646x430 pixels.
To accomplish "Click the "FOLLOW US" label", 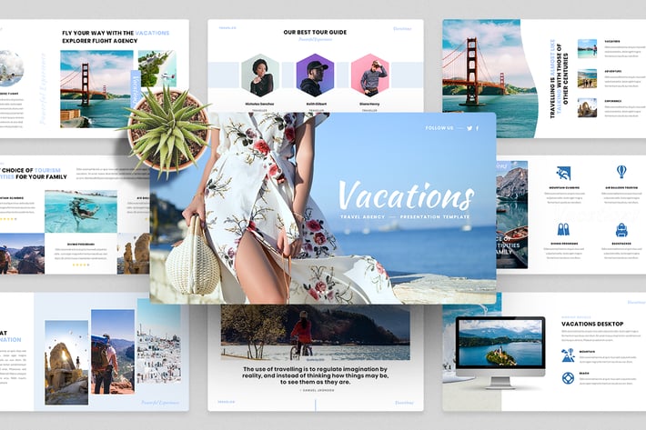I will (439, 128).
